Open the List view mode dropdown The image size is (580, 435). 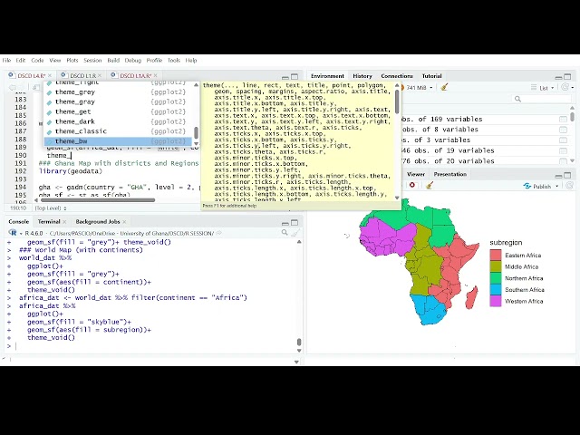(543, 88)
